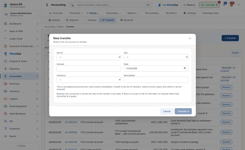Screen dimensions: 245x150
Task: Open the HR sidebar icon
Action: (x=5, y=121)
